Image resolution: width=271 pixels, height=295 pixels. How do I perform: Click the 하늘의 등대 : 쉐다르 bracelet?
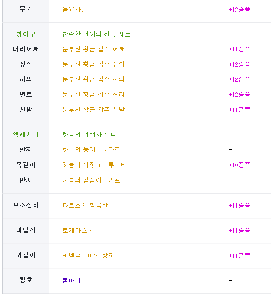[91, 150]
